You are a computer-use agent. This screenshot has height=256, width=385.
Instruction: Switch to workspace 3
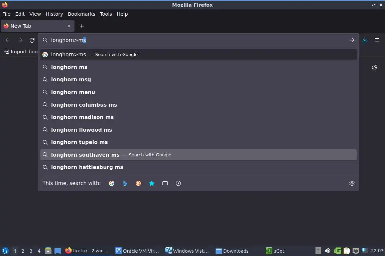tap(31, 251)
